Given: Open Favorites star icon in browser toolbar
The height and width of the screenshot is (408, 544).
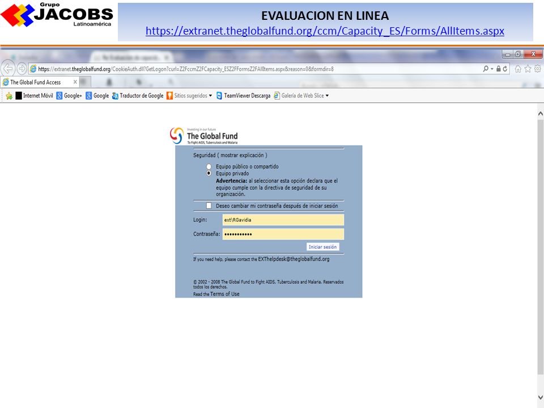Looking at the screenshot, I should pos(528,69).
